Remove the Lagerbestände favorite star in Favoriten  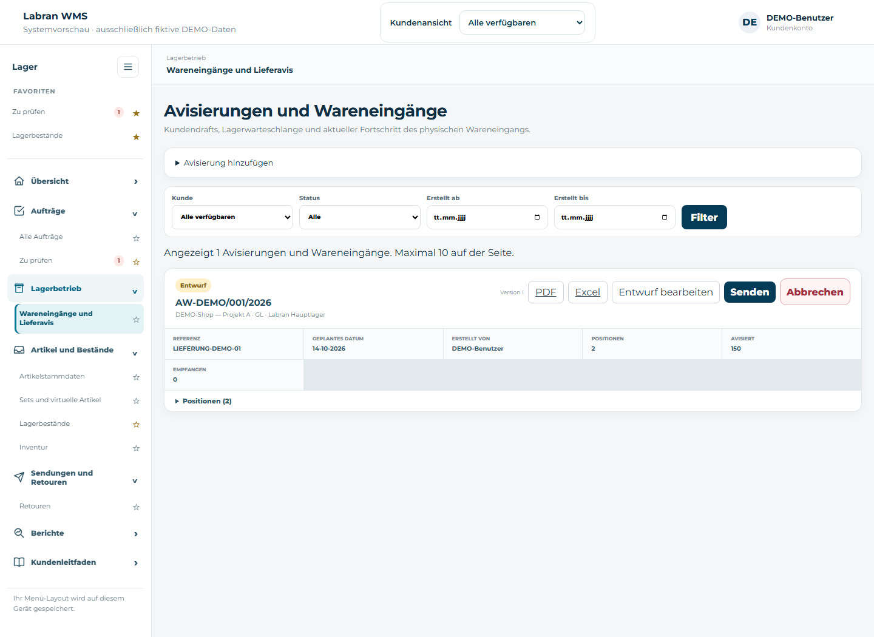[136, 136]
